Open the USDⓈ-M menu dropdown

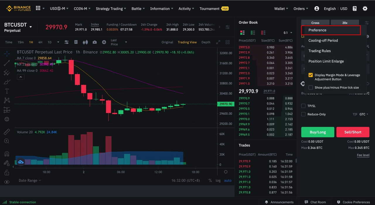[x=59, y=8]
